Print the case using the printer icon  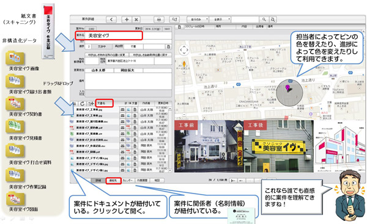pyautogui.click(x=159, y=20)
